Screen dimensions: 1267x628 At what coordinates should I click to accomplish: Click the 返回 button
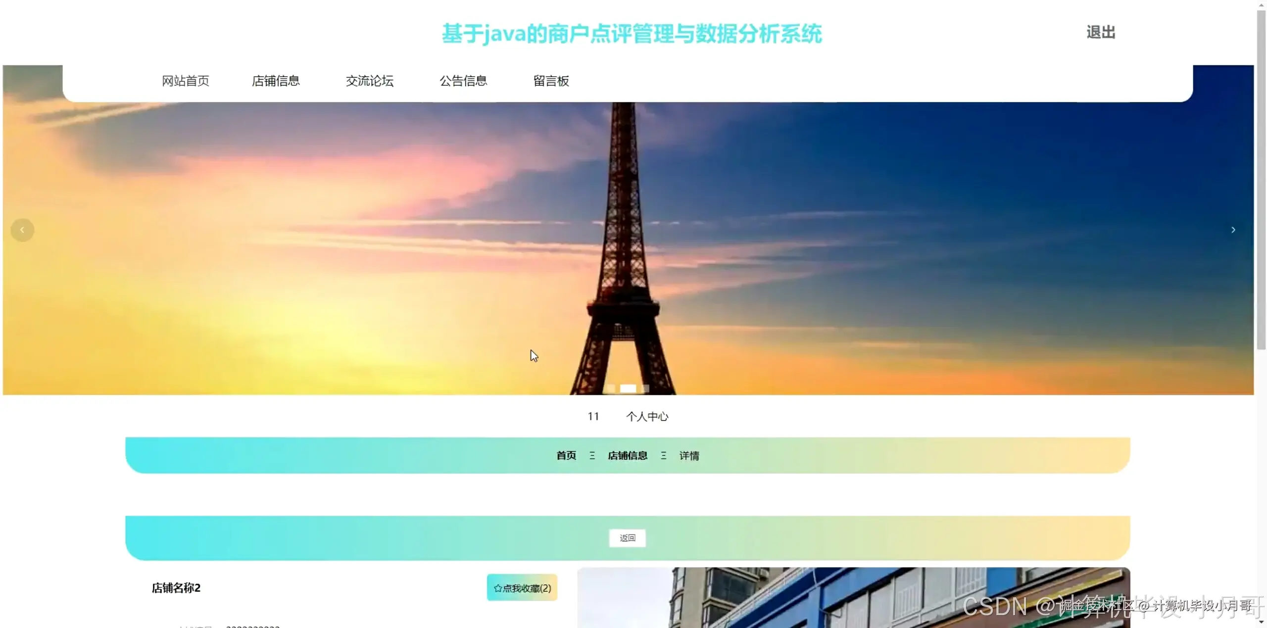pyautogui.click(x=627, y=538)
